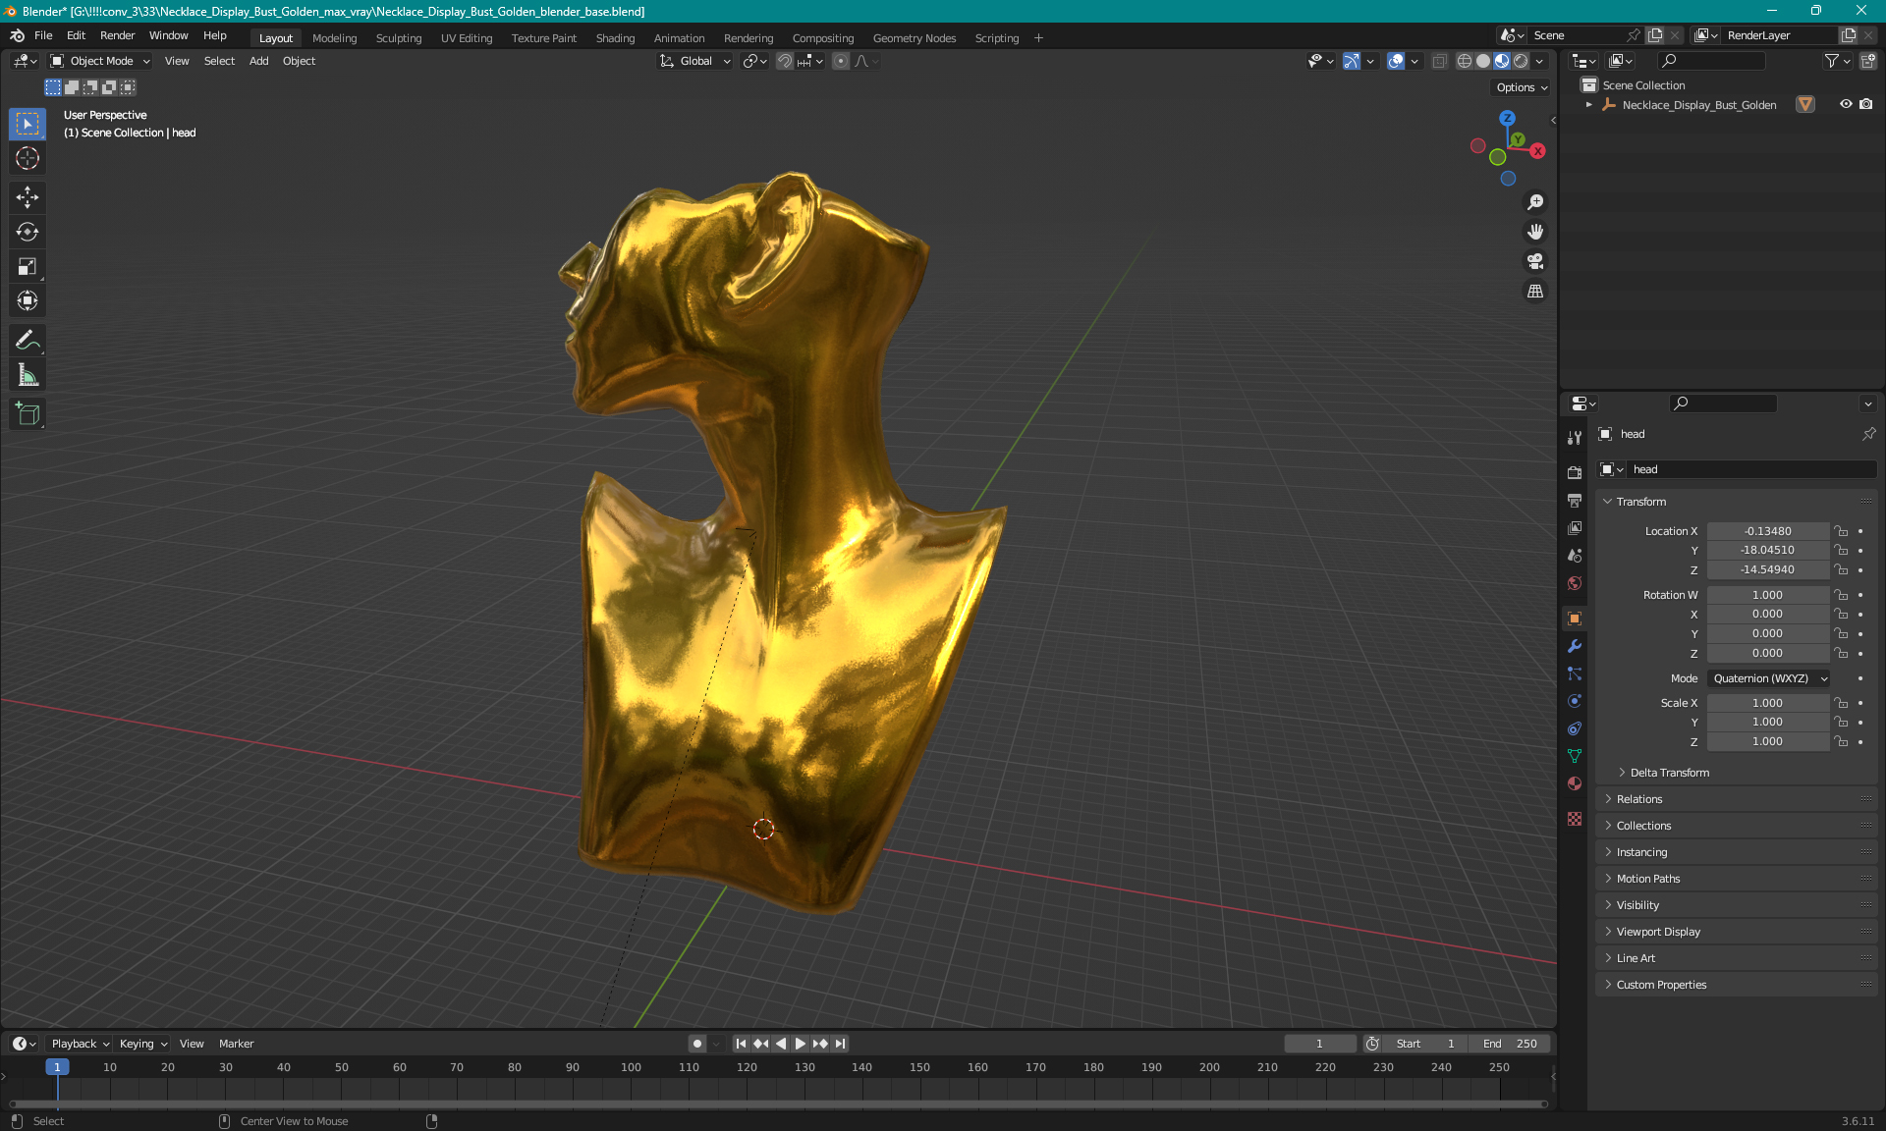Open the Object Mode dropdown
The width and height of the screenshot is (1886, 1131).
(100, 61)
